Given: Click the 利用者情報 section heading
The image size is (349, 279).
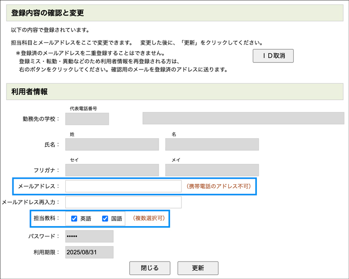Looking at the screenshot, I should 29,92.
